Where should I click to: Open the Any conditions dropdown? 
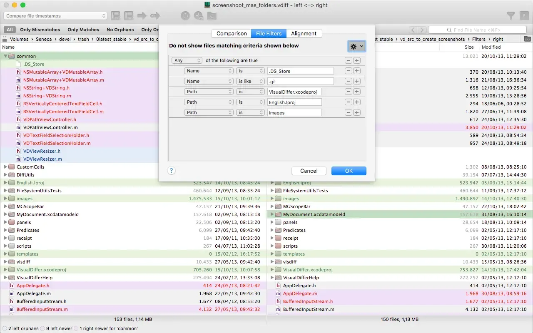point(187,60)
